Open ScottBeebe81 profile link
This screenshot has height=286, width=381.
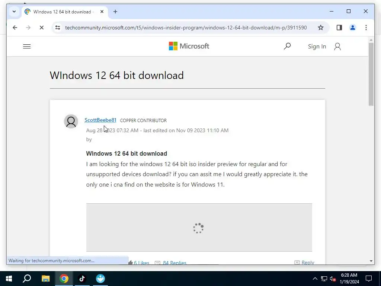pos(100,120)
